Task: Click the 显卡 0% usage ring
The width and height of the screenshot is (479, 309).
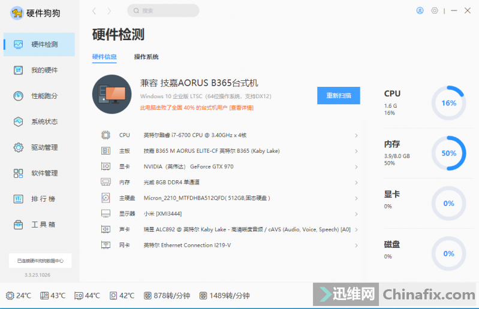Action: coord(448,204)
